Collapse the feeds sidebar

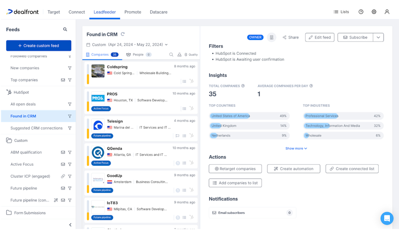coord(70,225)
